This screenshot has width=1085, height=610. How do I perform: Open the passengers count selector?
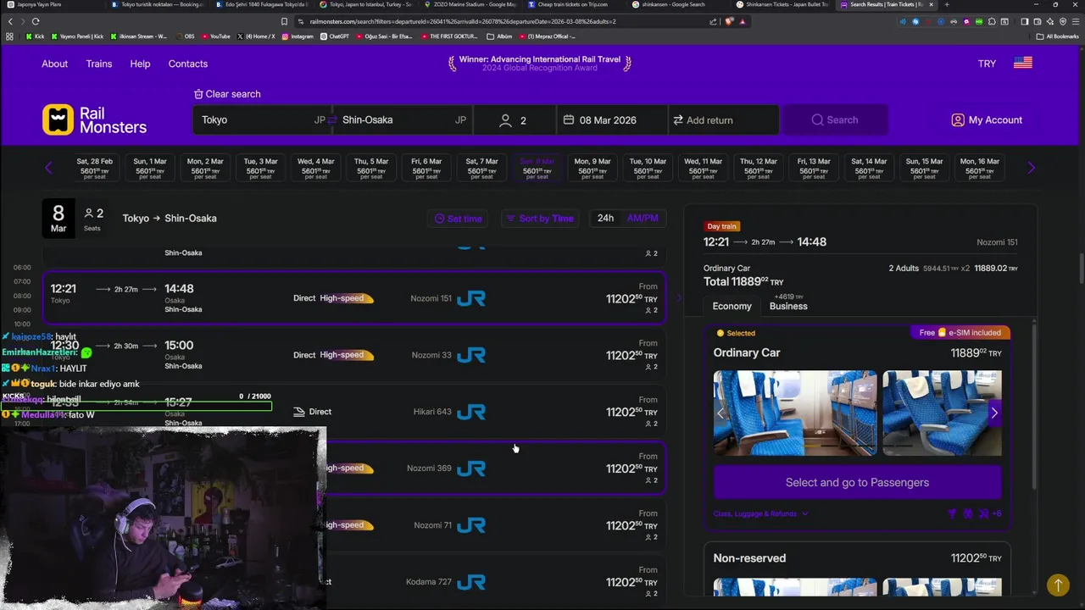pos(515,119)
